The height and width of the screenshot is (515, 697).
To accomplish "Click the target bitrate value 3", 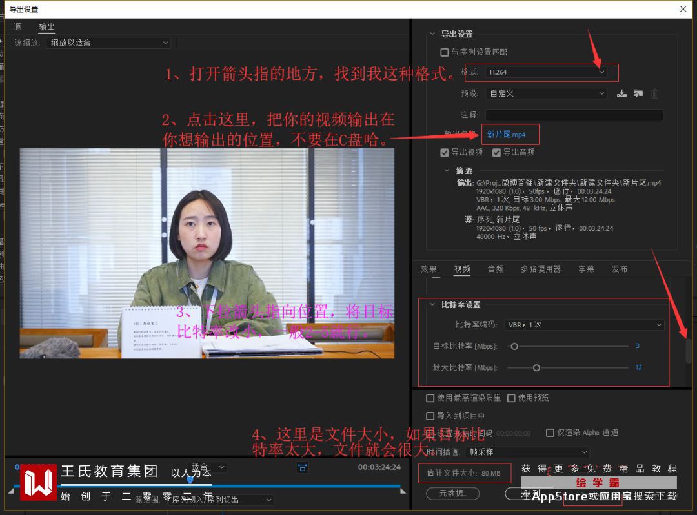I will [x=638, y=346].
